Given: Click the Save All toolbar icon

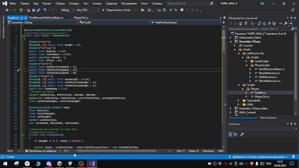Looking at the screenshot, I should click(x=38, y=10).
